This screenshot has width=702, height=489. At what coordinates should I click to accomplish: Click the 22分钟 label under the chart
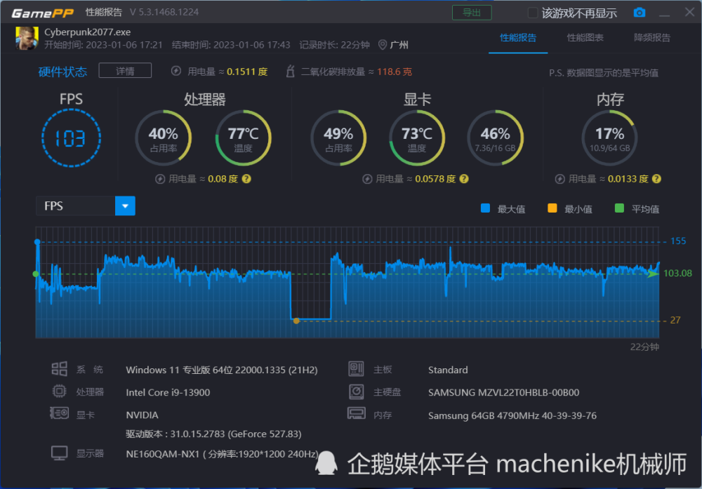644,347
